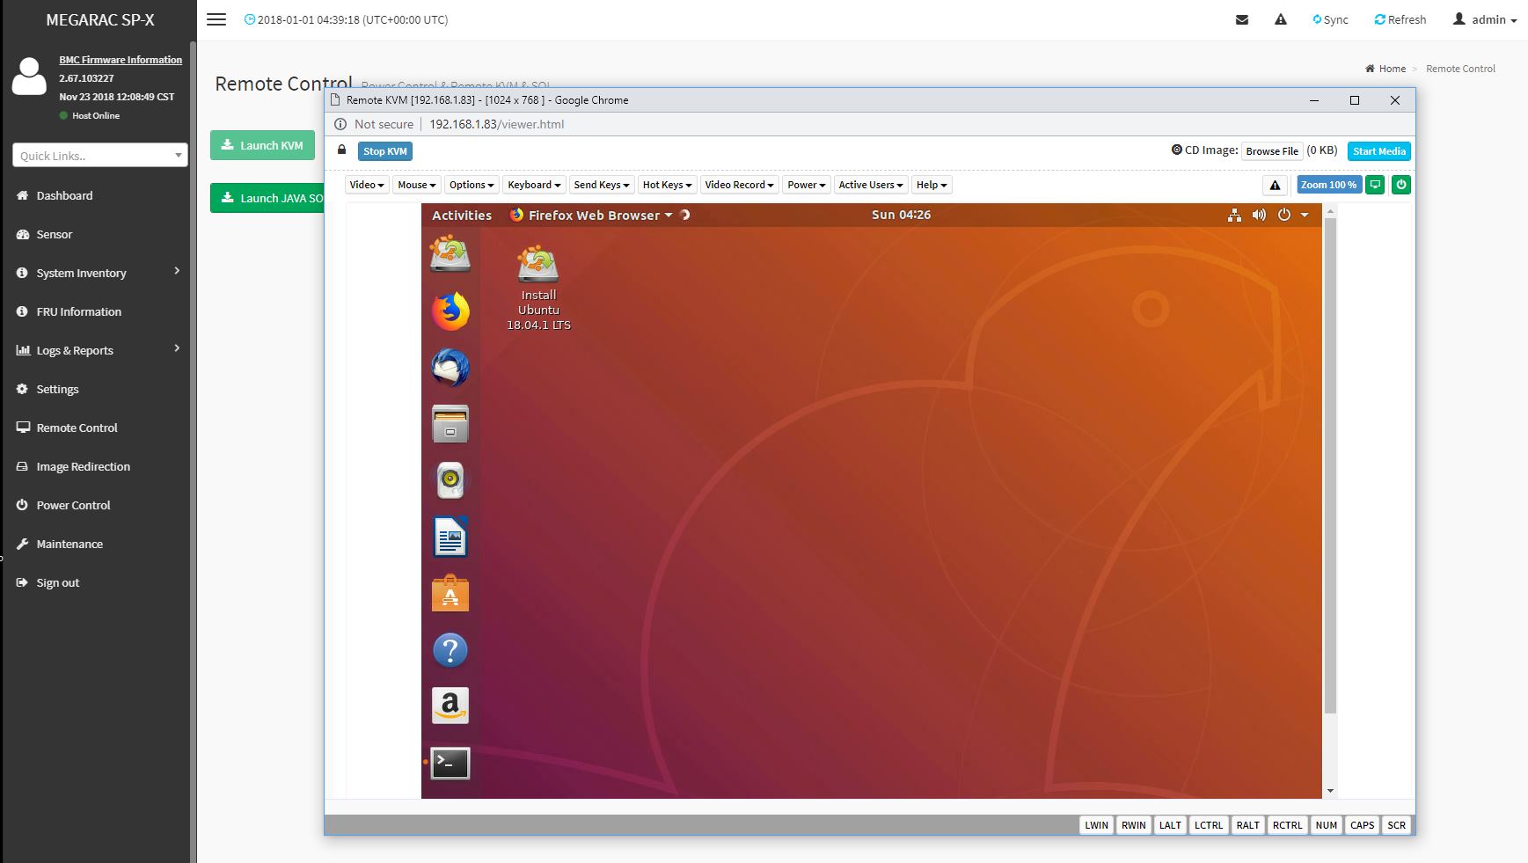Click Start Media button

click(1378, 151)
